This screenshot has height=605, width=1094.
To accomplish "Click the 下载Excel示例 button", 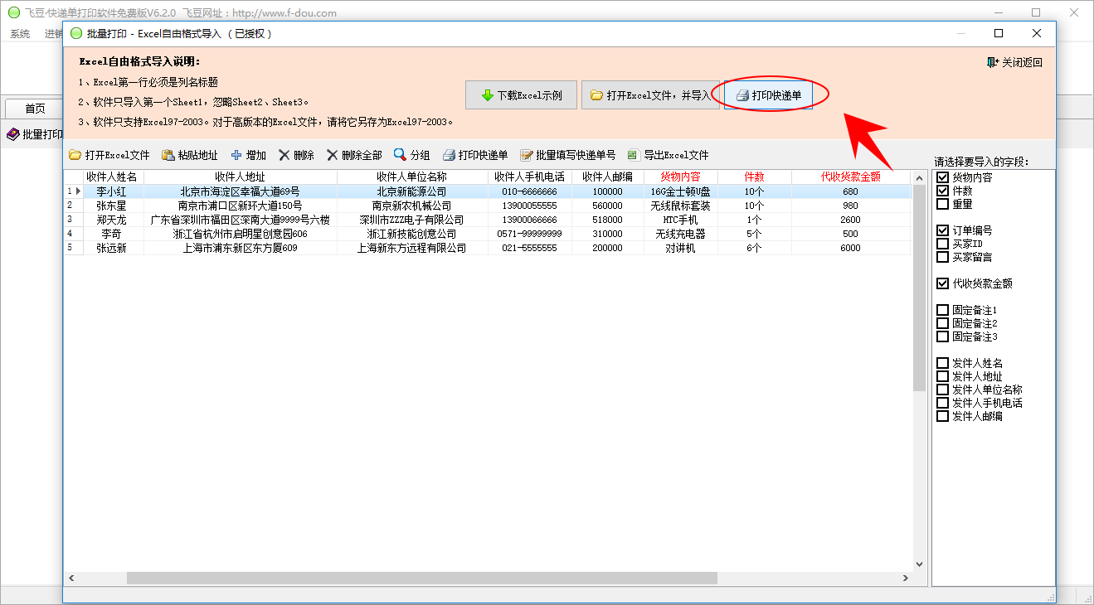I will 521,95.
